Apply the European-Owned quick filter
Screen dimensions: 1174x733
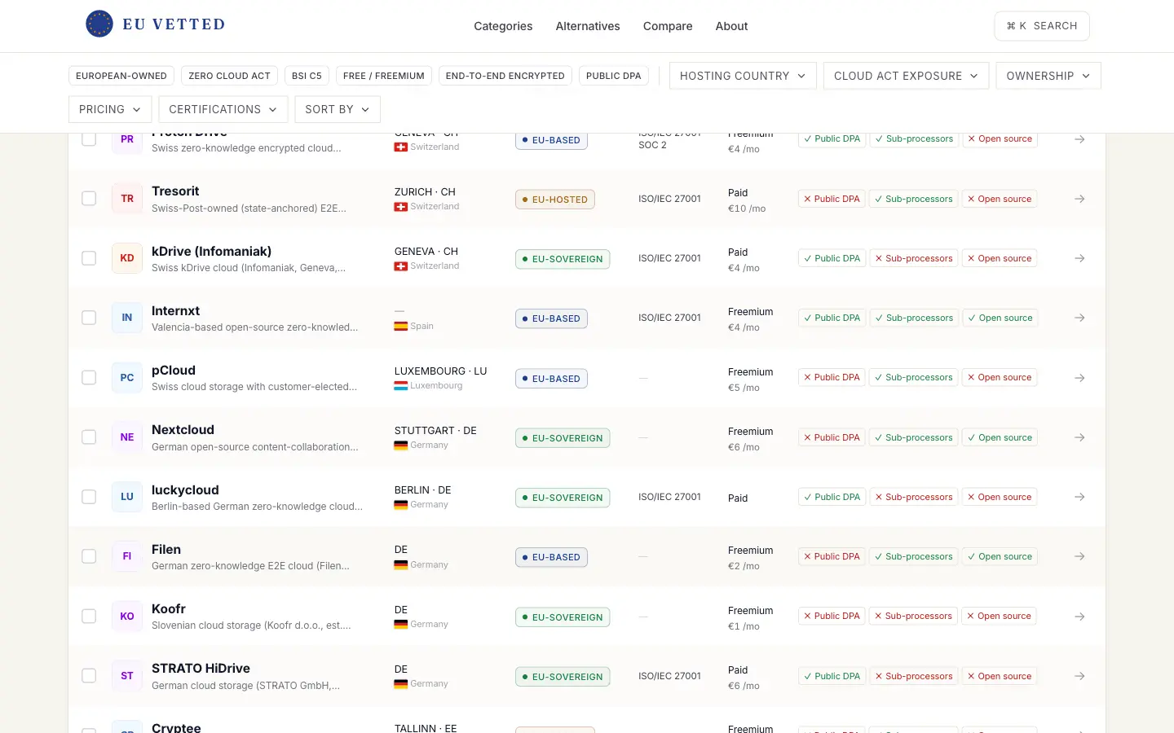121,76
